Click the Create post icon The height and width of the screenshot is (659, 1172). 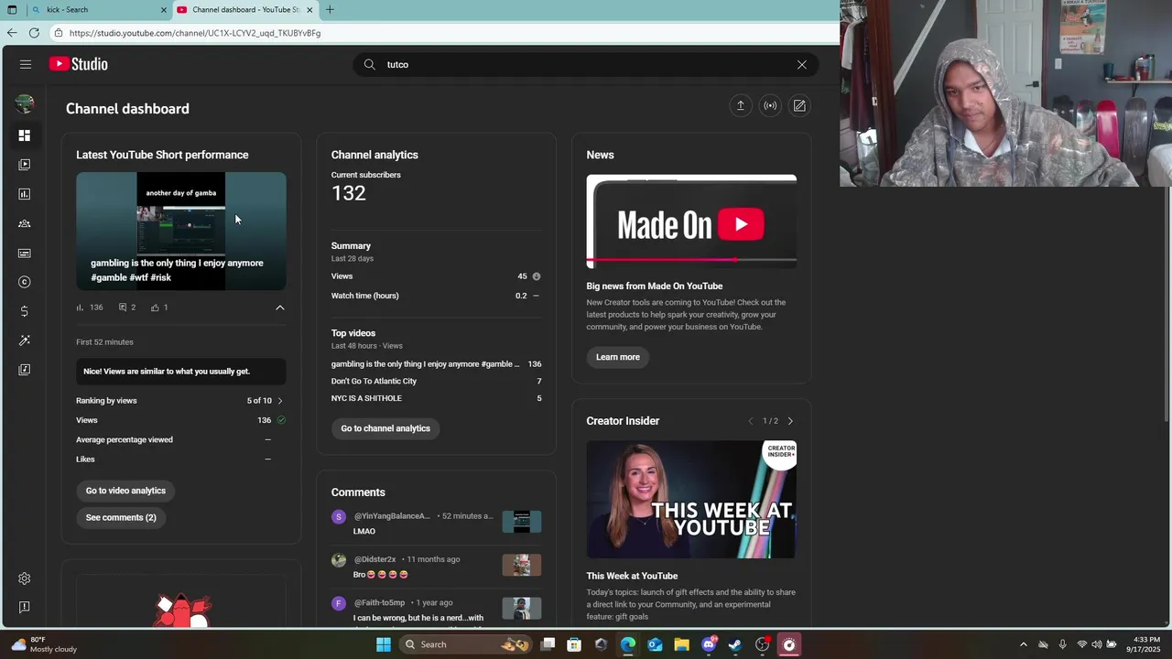799,105
